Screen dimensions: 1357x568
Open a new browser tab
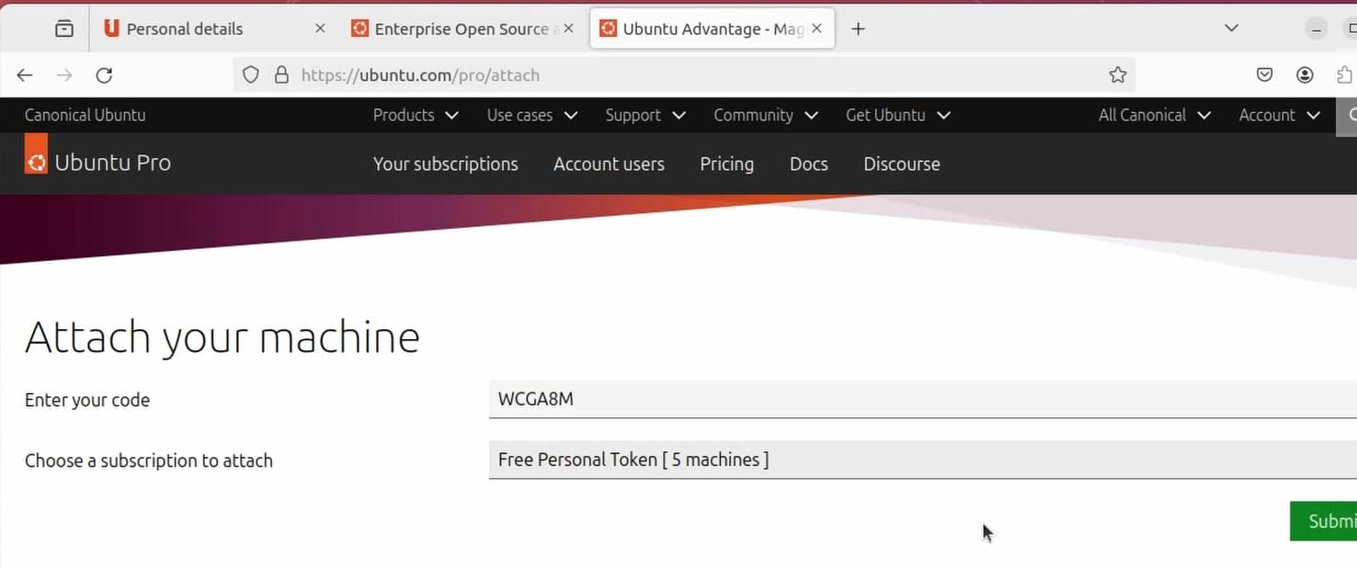[x=858, y=28]
